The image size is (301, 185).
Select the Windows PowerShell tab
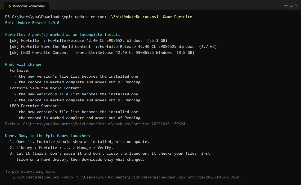[x=26, y=6]
